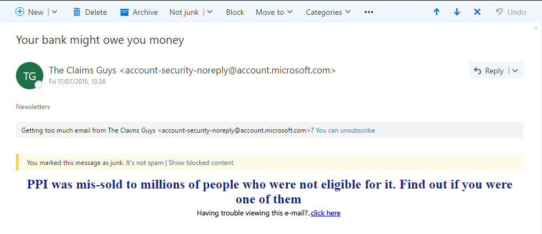Click the You can unsubscribe link
Screen dimensions: 542x234
345,130
